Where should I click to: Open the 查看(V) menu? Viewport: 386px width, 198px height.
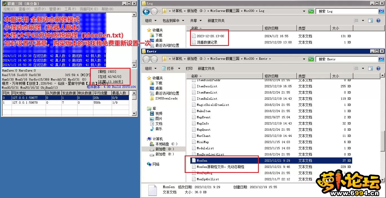point(25,9)
